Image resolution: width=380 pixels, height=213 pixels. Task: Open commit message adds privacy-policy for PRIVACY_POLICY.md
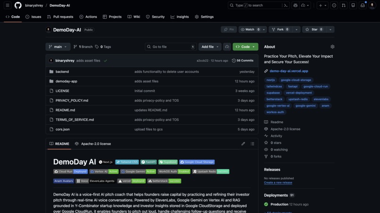157,100
